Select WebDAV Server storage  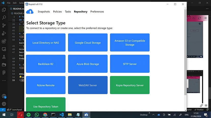pyautogui.click(x=88, y=85)
